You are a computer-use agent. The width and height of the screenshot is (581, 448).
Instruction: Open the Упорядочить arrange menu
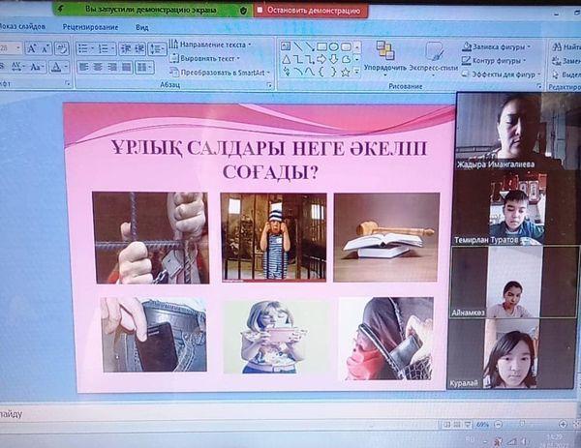pyautogui.click(x=385, y=57)
